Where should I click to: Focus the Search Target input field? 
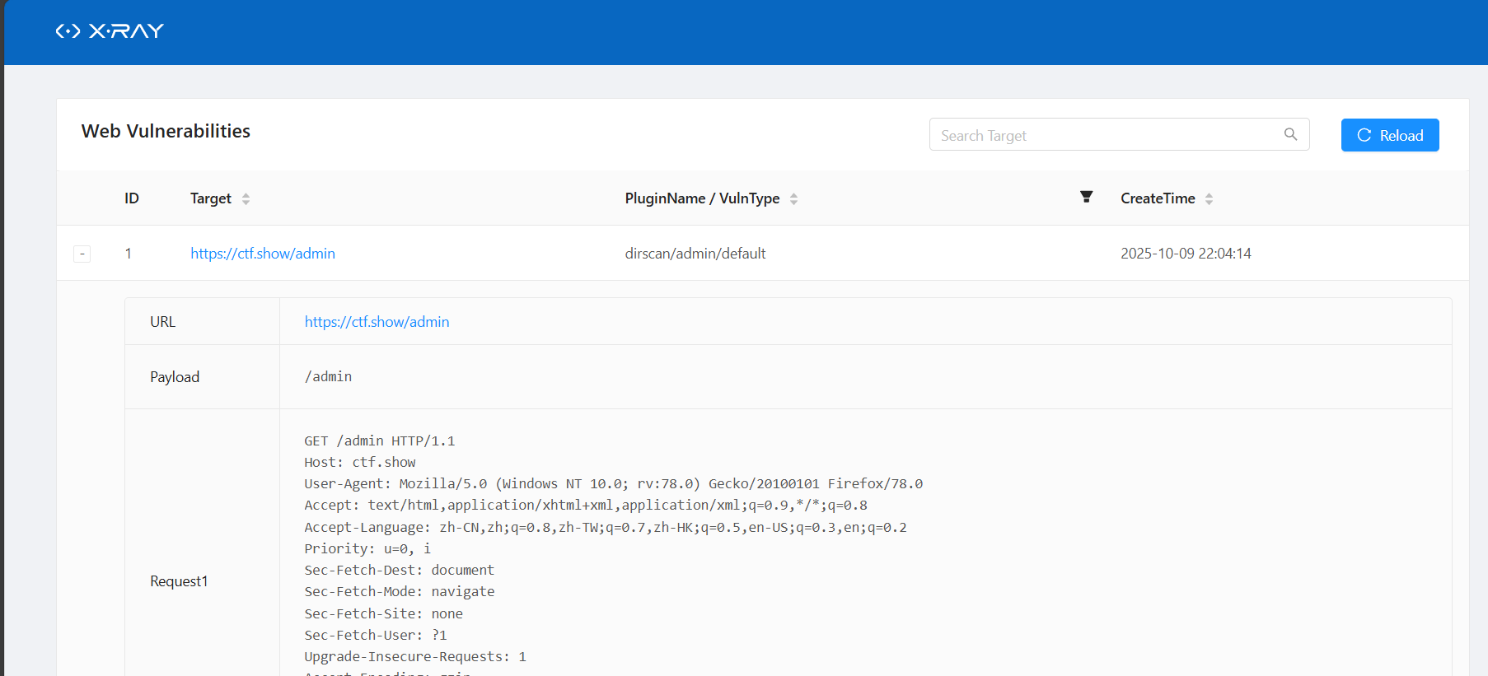[x=1104, y=135]
